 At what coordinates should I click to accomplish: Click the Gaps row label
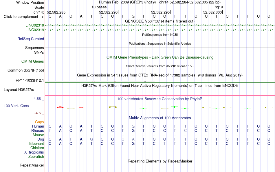[39, 122]
